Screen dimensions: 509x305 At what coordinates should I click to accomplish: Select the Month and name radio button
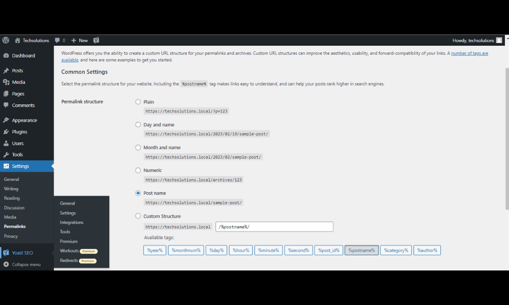point(138,147)
